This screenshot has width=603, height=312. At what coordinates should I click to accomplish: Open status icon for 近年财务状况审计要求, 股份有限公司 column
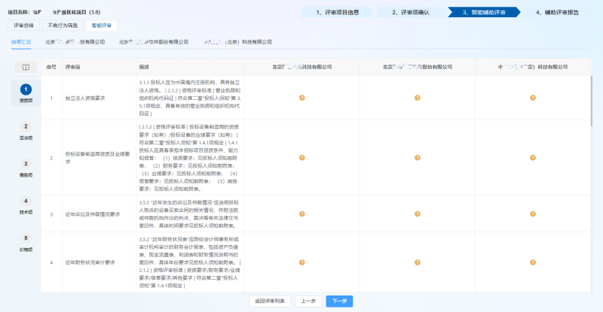tap(418, 262)
